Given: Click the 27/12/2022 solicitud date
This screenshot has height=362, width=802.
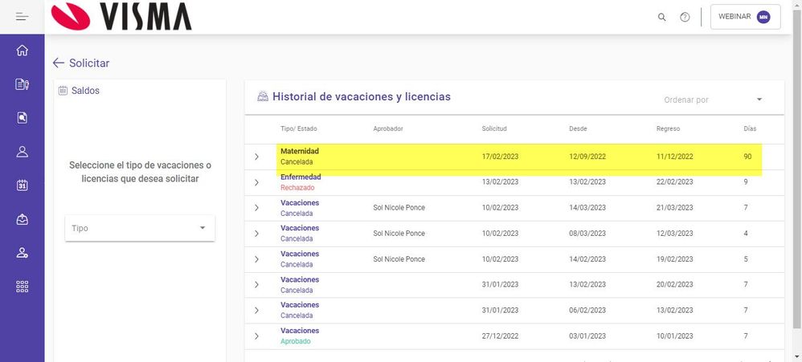Looking at the screenshot, I should coord(500,336).
